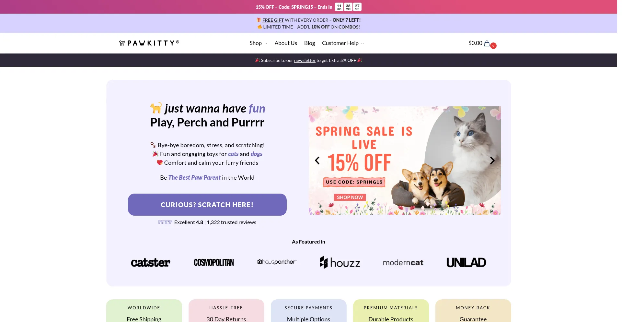Screen dimensions: 622x322
Task: Click the UNILAD logo
Action: click(466, 262)
